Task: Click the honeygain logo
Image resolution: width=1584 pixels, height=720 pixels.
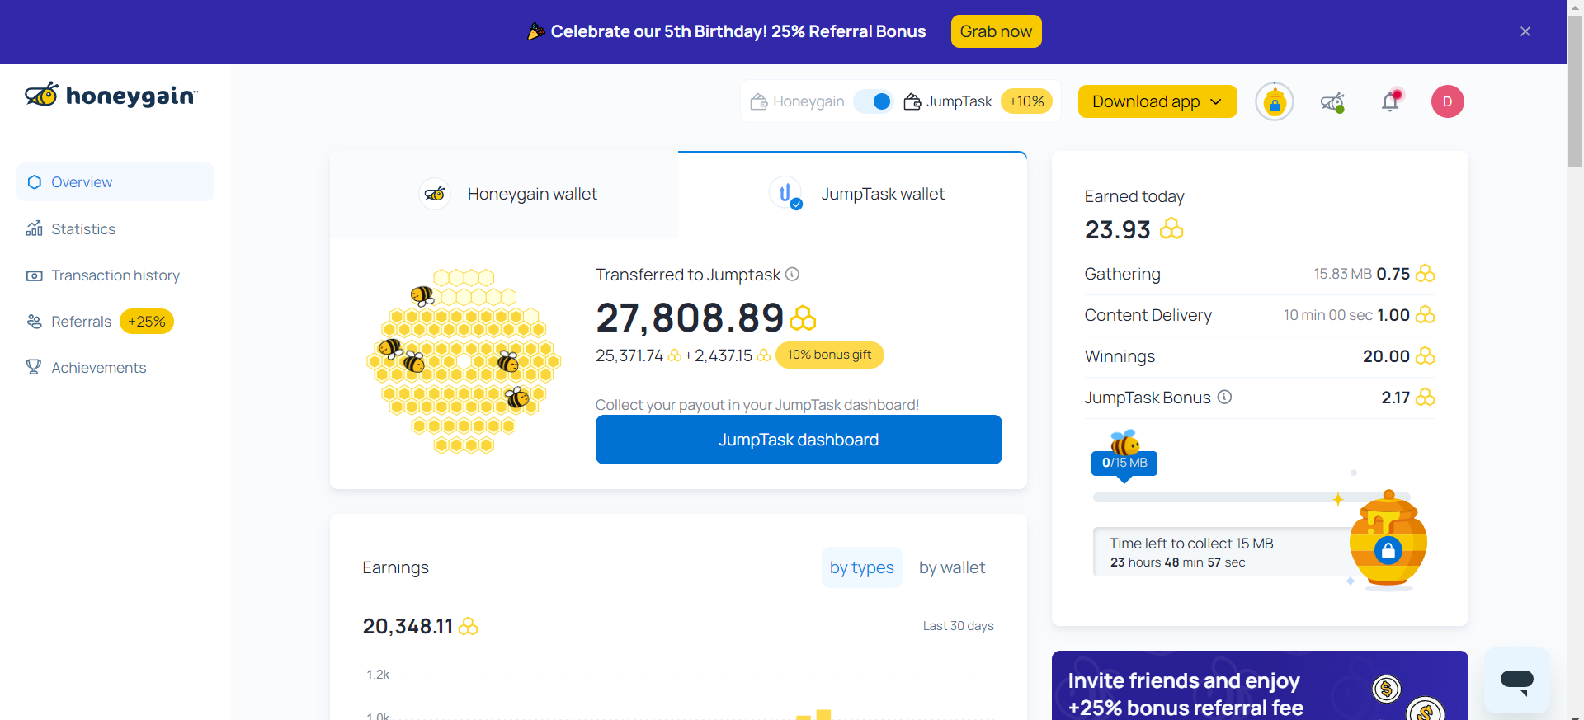Action: [111, 95]
